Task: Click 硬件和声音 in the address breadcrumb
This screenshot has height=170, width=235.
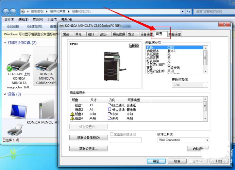Action: [x=57, y=11]
